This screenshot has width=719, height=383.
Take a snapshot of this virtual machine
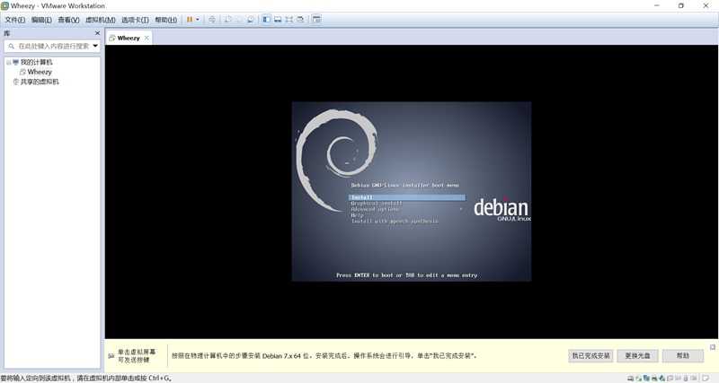pyautogui.click(x=227, y=20)
